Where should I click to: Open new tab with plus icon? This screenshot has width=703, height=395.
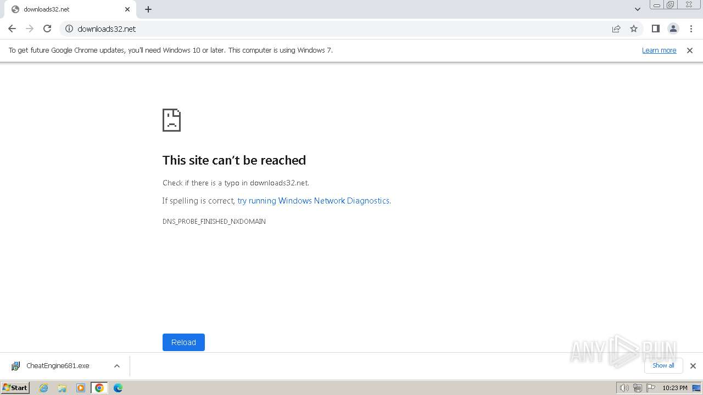(148, 9)
